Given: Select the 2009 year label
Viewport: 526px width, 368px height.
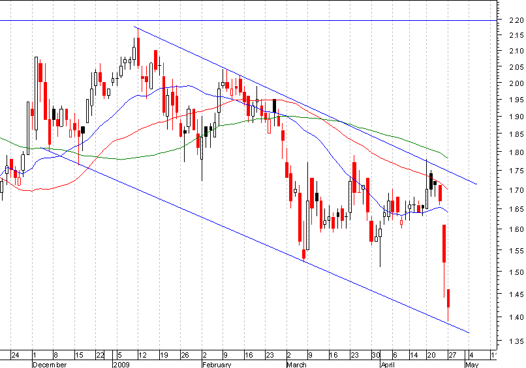Looking at the screenshot, I should [121, 364].
